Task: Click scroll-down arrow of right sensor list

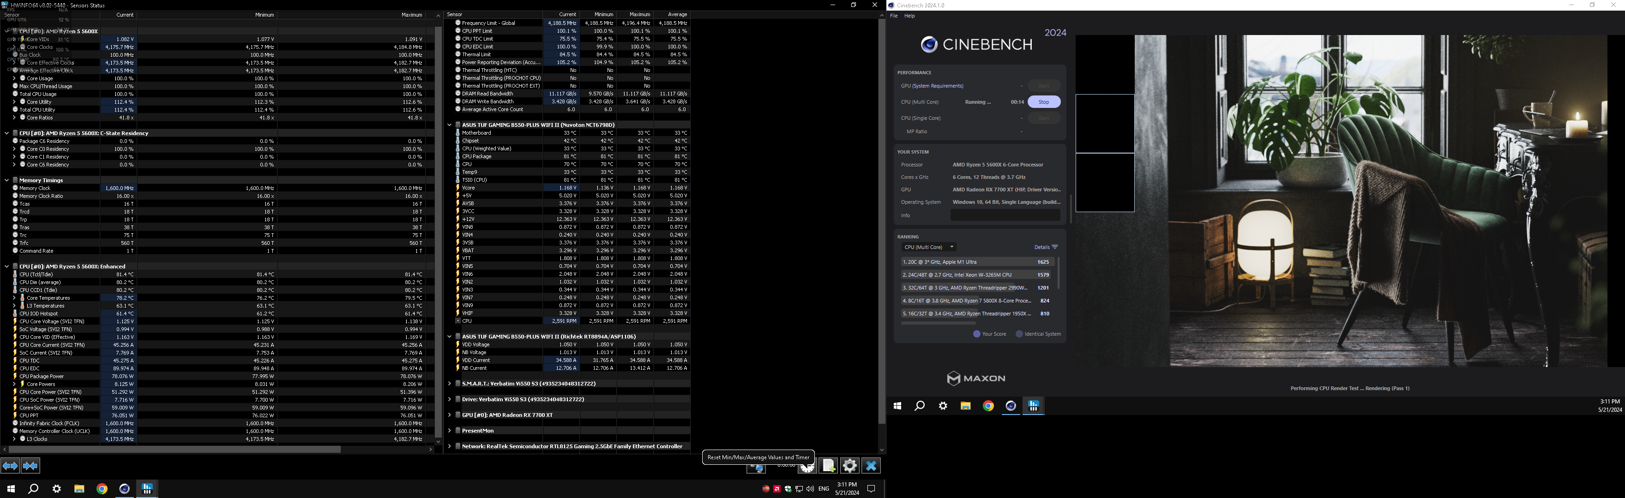Action: point(882,450)
